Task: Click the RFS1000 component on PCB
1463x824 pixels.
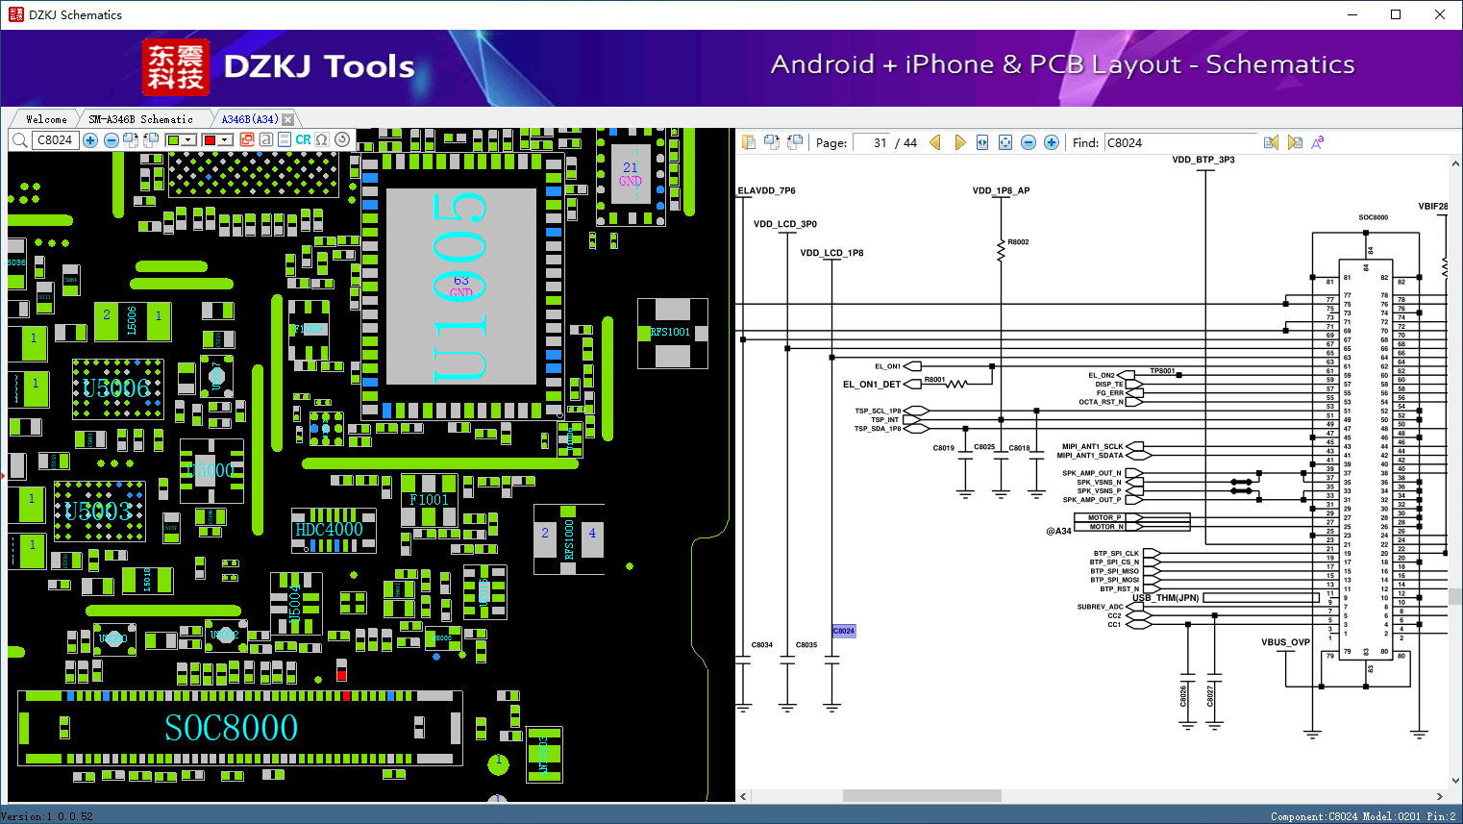Action: click(x=568, y=539)
